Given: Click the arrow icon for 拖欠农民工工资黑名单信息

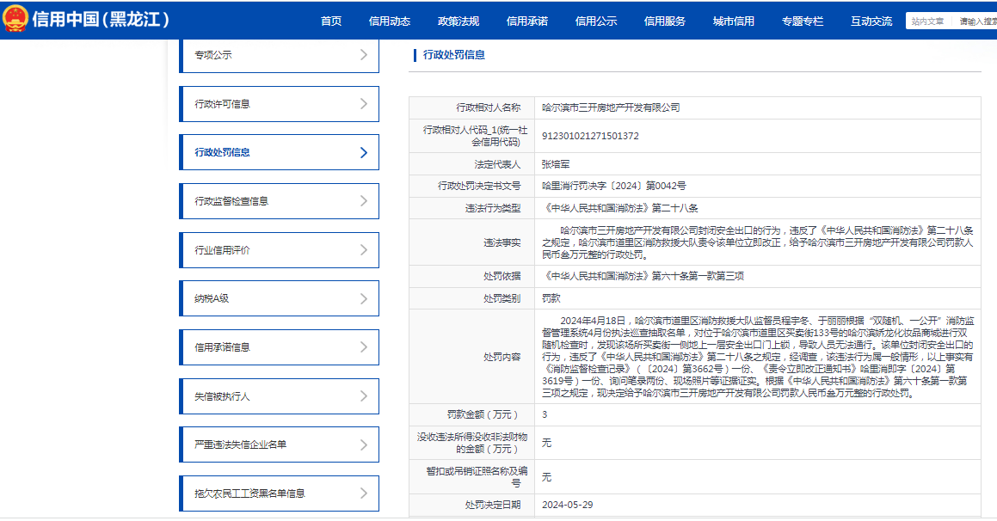Looking at the screenshot, I should (364, 493).
